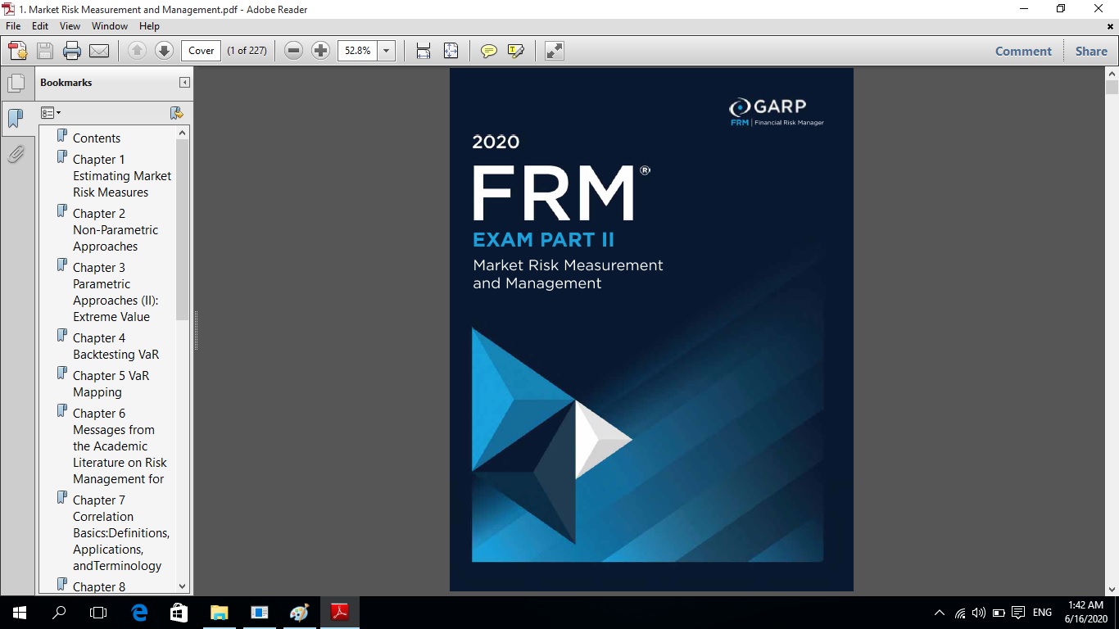1119x629 pixels.
Task: Select the Fit width scrolling icon
Action: pos(424,51)
